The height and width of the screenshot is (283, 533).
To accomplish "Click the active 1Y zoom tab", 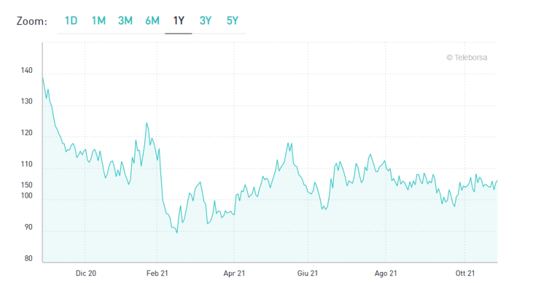I will coord(178,21).
